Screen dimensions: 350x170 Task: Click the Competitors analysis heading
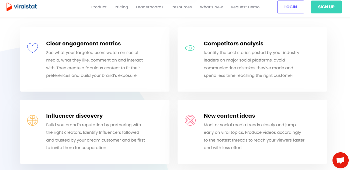click(x=233, y=44)
